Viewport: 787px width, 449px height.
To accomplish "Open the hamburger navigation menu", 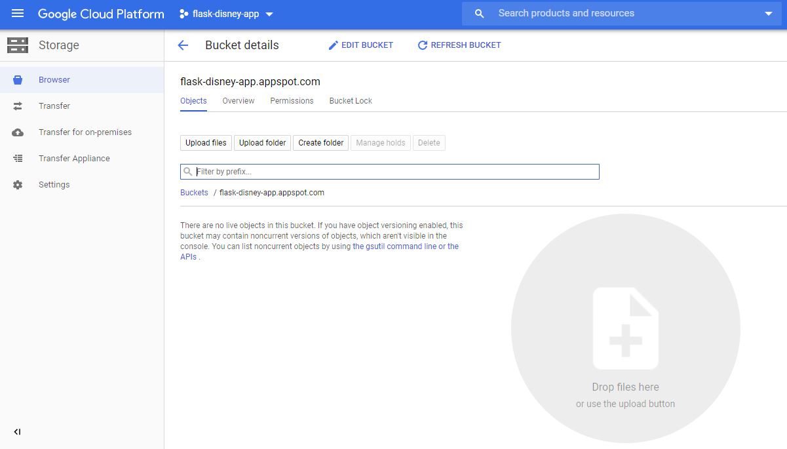I will point(18,14).
